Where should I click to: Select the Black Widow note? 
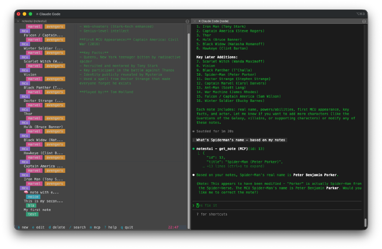[43, 140]
